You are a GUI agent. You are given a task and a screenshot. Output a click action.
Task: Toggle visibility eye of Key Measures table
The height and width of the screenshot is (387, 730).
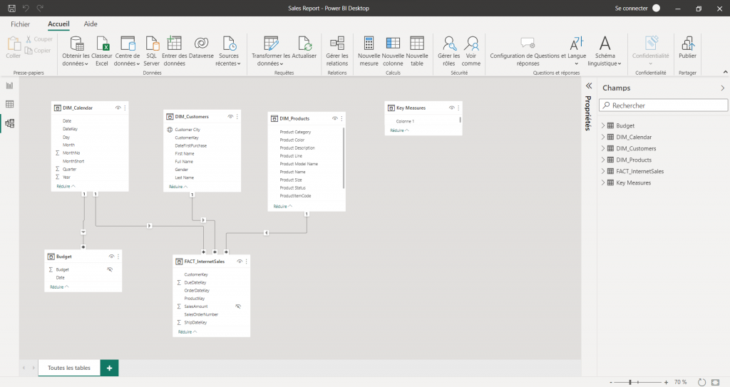coord(451,108)
